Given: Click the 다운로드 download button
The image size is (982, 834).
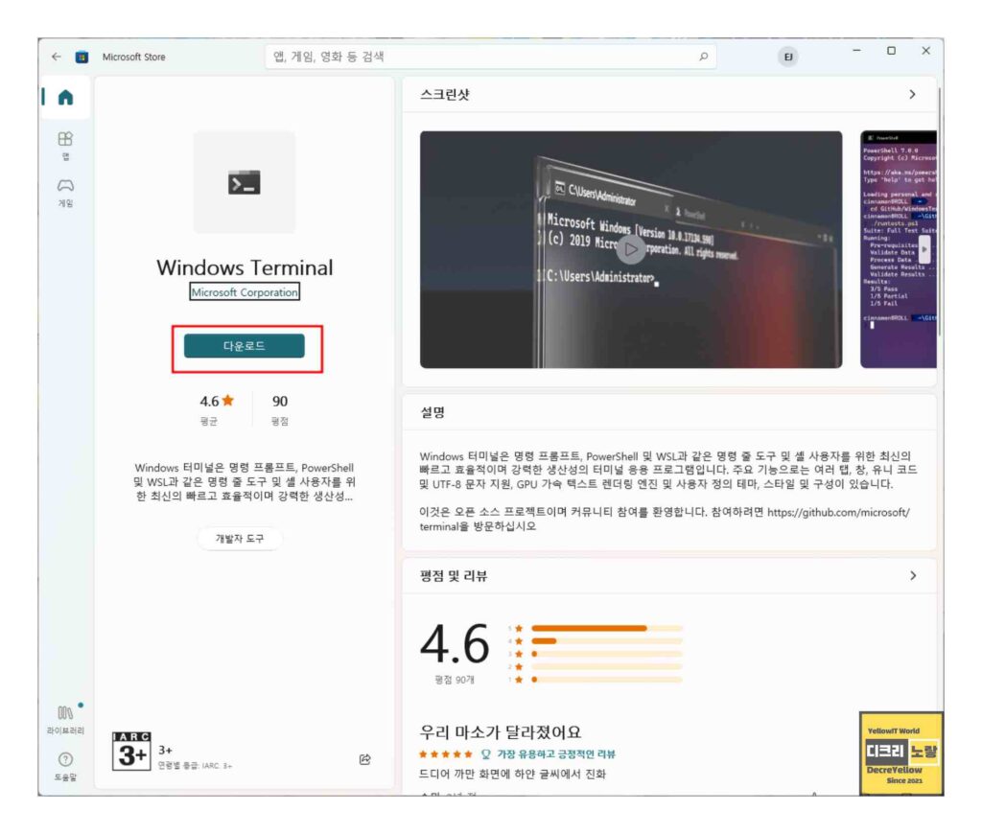Looking at the screenshot, I should [245, 346].
